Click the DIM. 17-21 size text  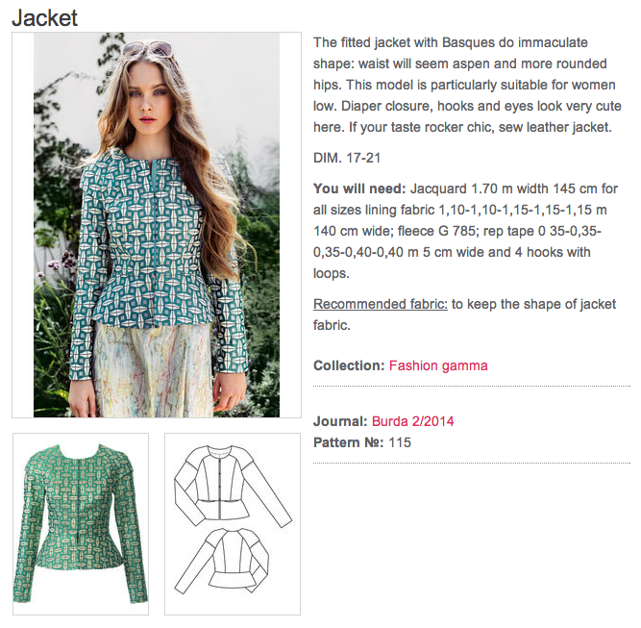(x=347, y=158)
